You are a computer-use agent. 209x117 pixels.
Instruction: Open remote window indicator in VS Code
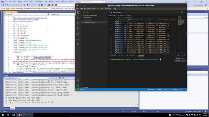[x=77, y=90]
